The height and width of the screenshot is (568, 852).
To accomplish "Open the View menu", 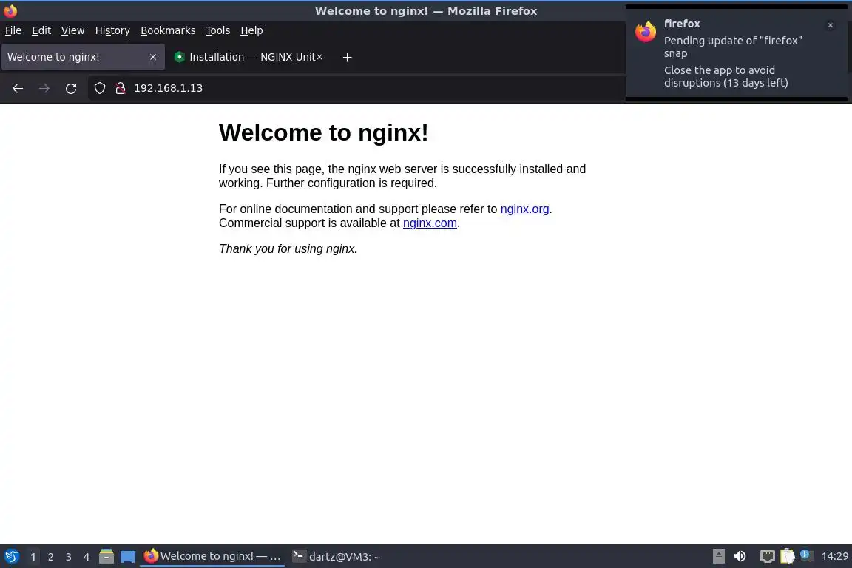I will click(x=72, y=30).
